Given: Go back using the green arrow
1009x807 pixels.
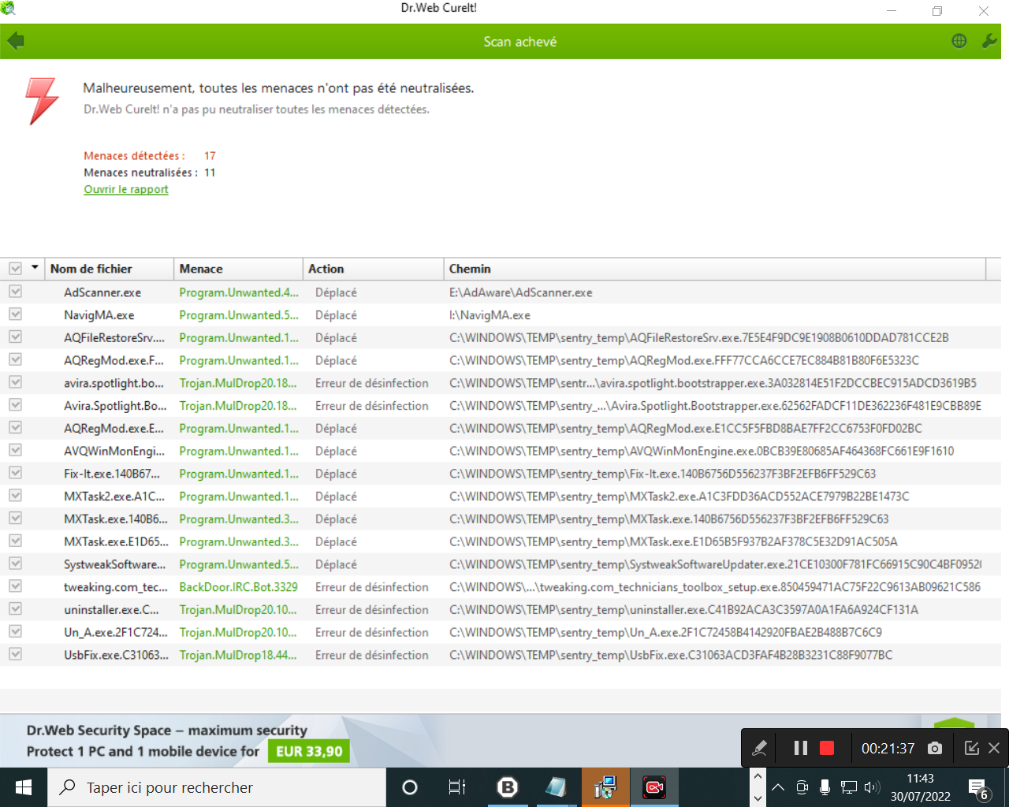Looking at the screenshot, I should [x=16, y=41].
